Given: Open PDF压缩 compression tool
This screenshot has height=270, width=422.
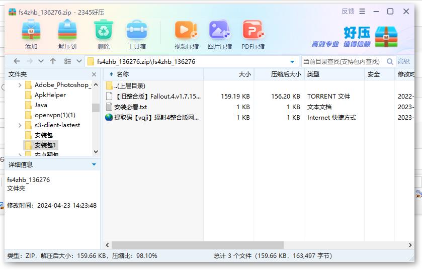Looking at the screenshot, I should click(x=253, y=30).
